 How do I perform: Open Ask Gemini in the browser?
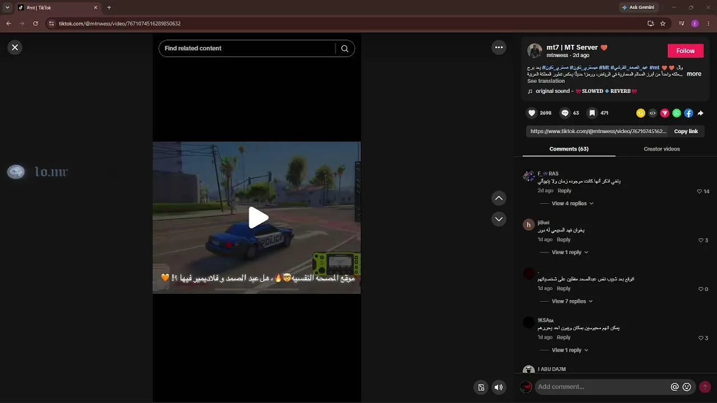pyautogui.click(x=638, y=7)
